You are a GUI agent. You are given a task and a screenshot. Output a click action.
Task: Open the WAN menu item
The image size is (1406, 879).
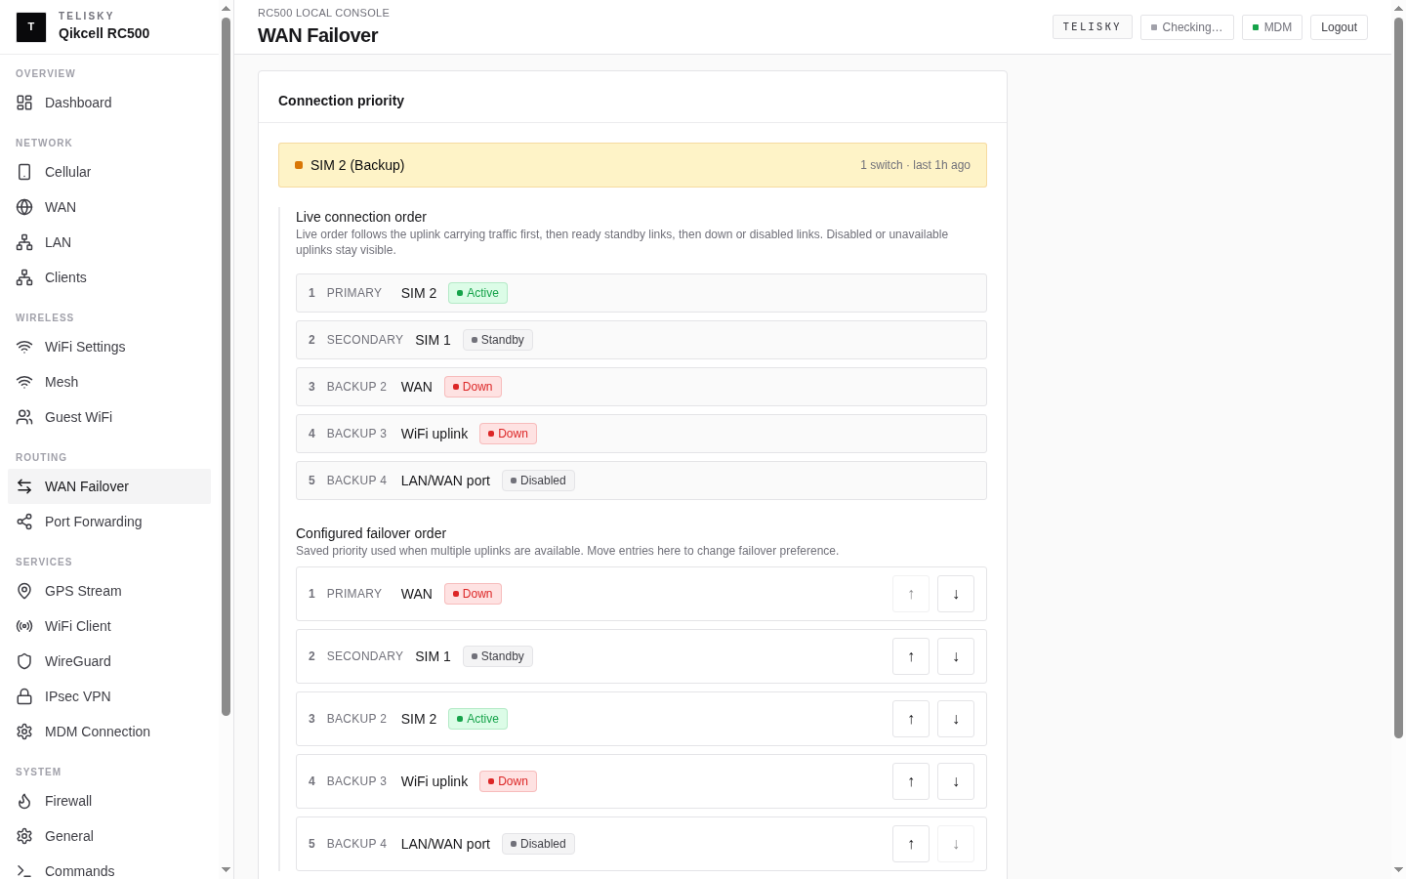point(109,207)
